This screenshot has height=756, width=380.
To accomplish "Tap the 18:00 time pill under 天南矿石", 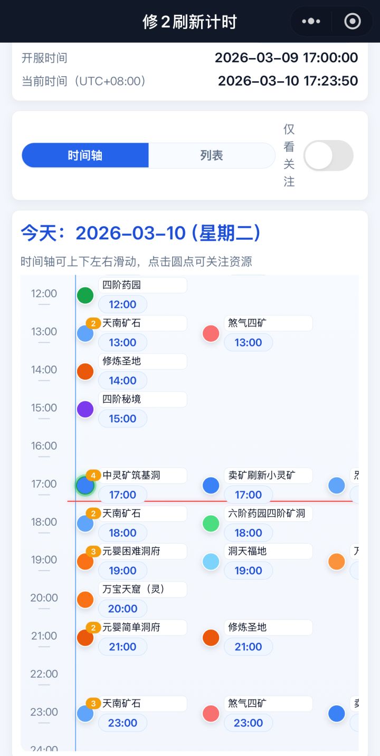I will [x=122, y=533].
